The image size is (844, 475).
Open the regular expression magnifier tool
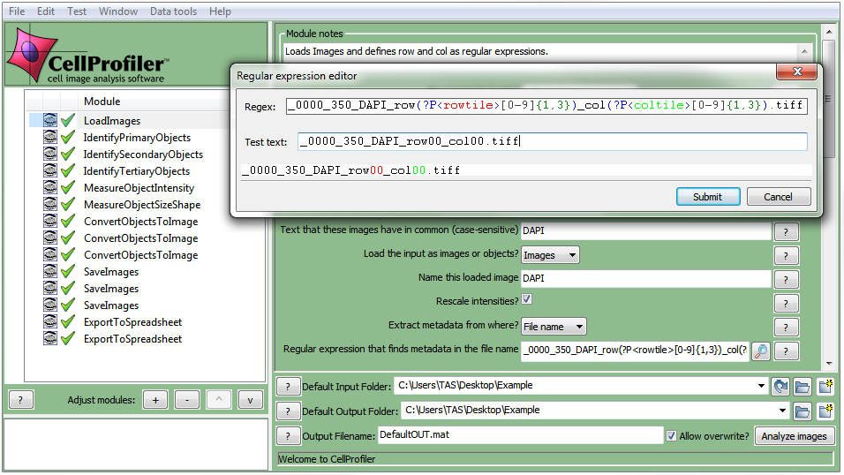(x=760, y=351)
